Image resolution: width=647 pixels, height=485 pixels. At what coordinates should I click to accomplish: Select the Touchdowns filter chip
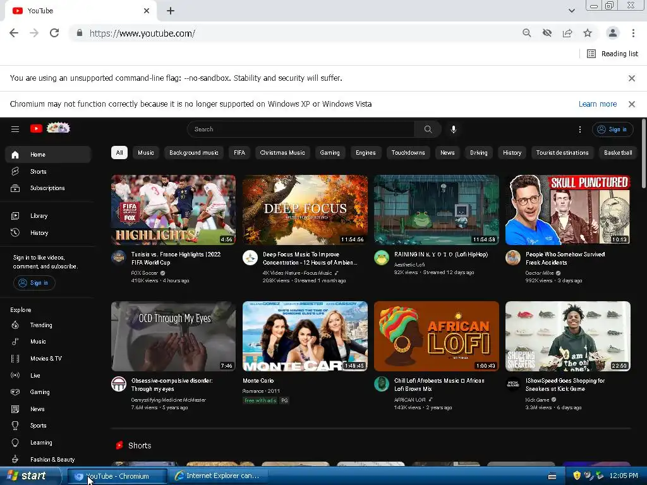408,153
